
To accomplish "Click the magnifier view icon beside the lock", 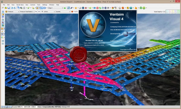I will tap(68, 8).
